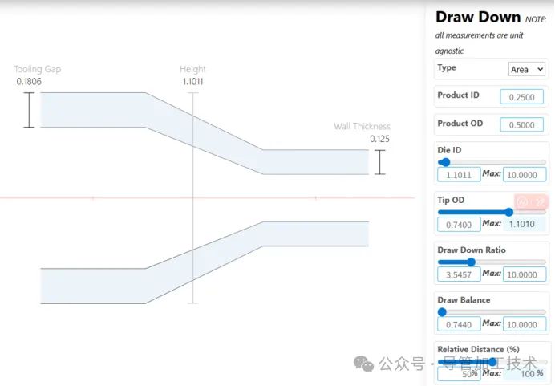Click the Draw Down Ratio value 3.5457

pos(458,274)
